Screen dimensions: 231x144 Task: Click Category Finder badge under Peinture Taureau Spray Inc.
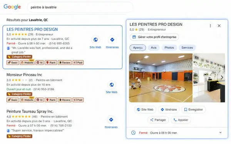click(19, 136)
